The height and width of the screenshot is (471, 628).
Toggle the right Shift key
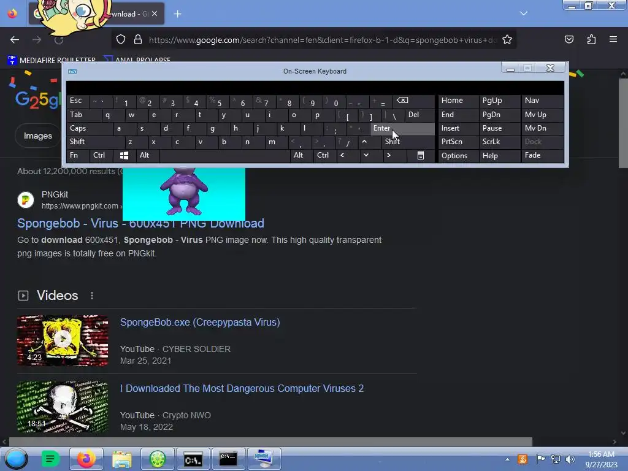408,142
